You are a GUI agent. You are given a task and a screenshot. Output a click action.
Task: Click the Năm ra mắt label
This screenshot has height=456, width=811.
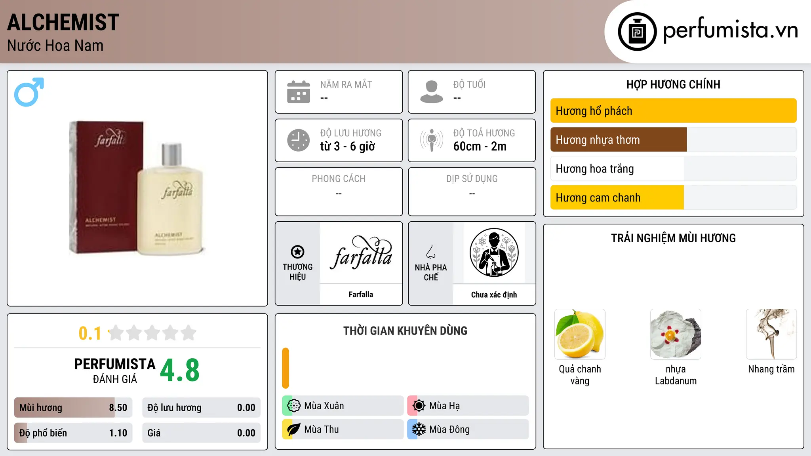pyautogui.click(x=346, y=84)
